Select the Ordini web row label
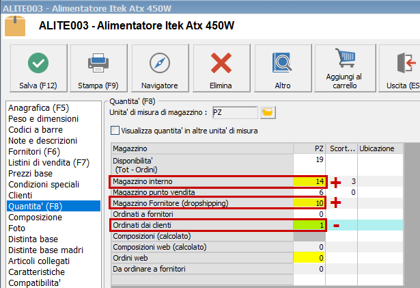 [x=202, y=258]
